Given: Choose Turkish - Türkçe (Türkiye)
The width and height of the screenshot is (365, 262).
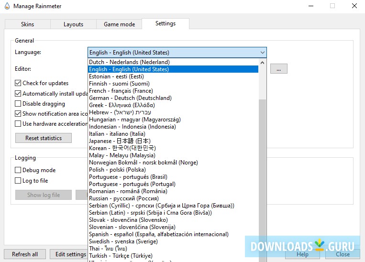Looking at the screenshot, I should [174, 256].
